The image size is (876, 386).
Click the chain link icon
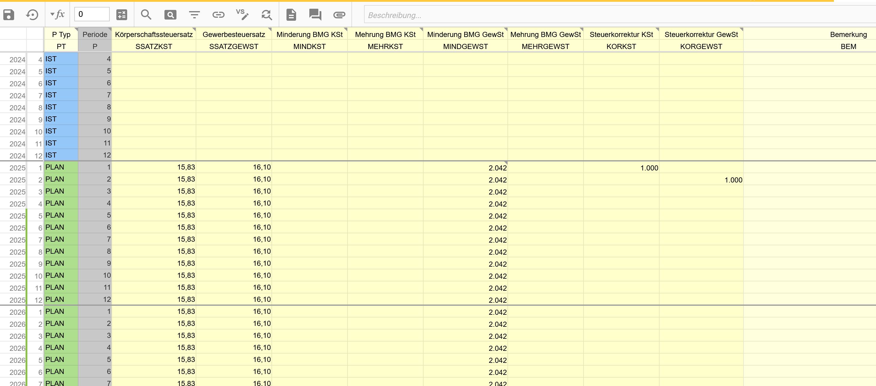click(x=218, y=15)
